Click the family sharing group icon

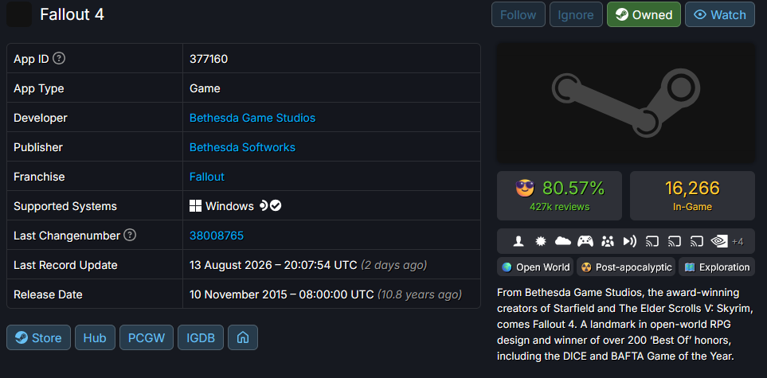coord(608,241)
